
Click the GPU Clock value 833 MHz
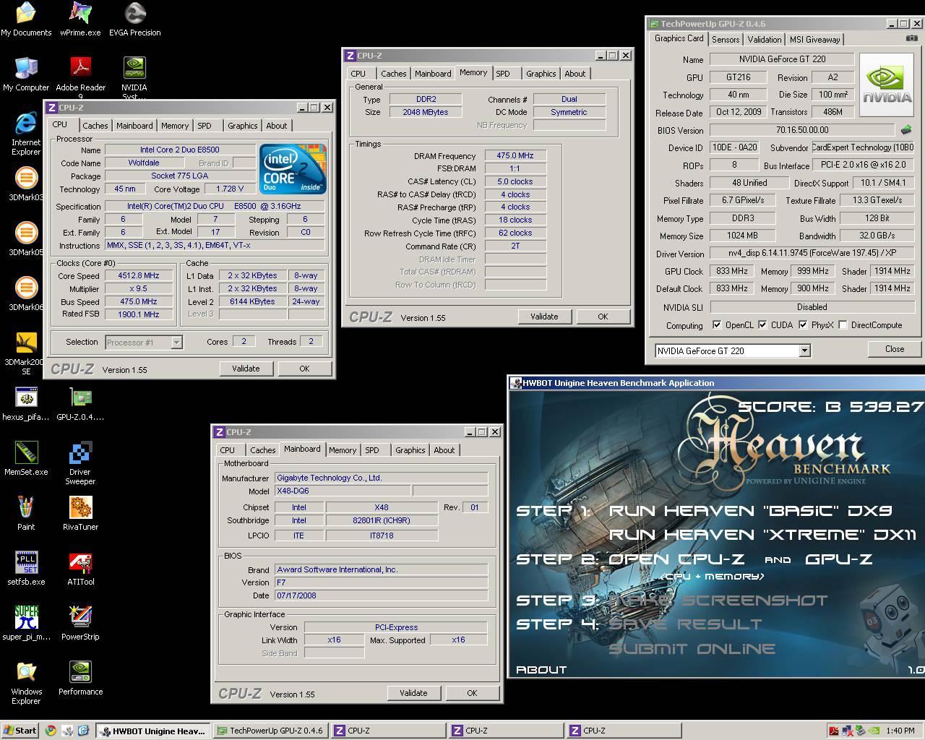pyautogui.click(x=732, y=271)
